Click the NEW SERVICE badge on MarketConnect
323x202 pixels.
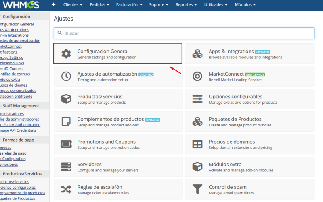pyautogui.click(x=255, y=75)
